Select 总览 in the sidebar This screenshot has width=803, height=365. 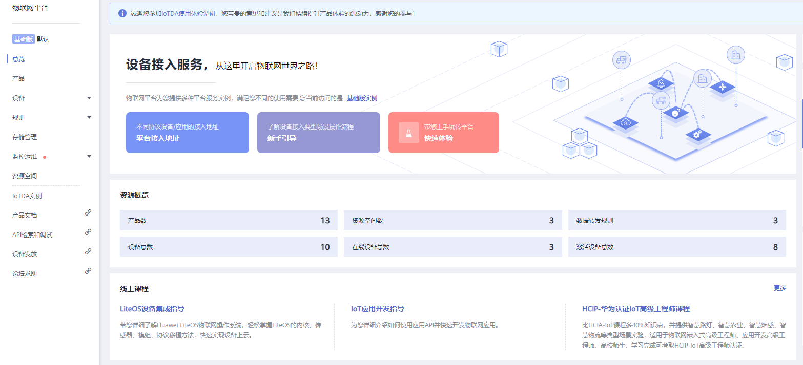[x=18, y=59]
